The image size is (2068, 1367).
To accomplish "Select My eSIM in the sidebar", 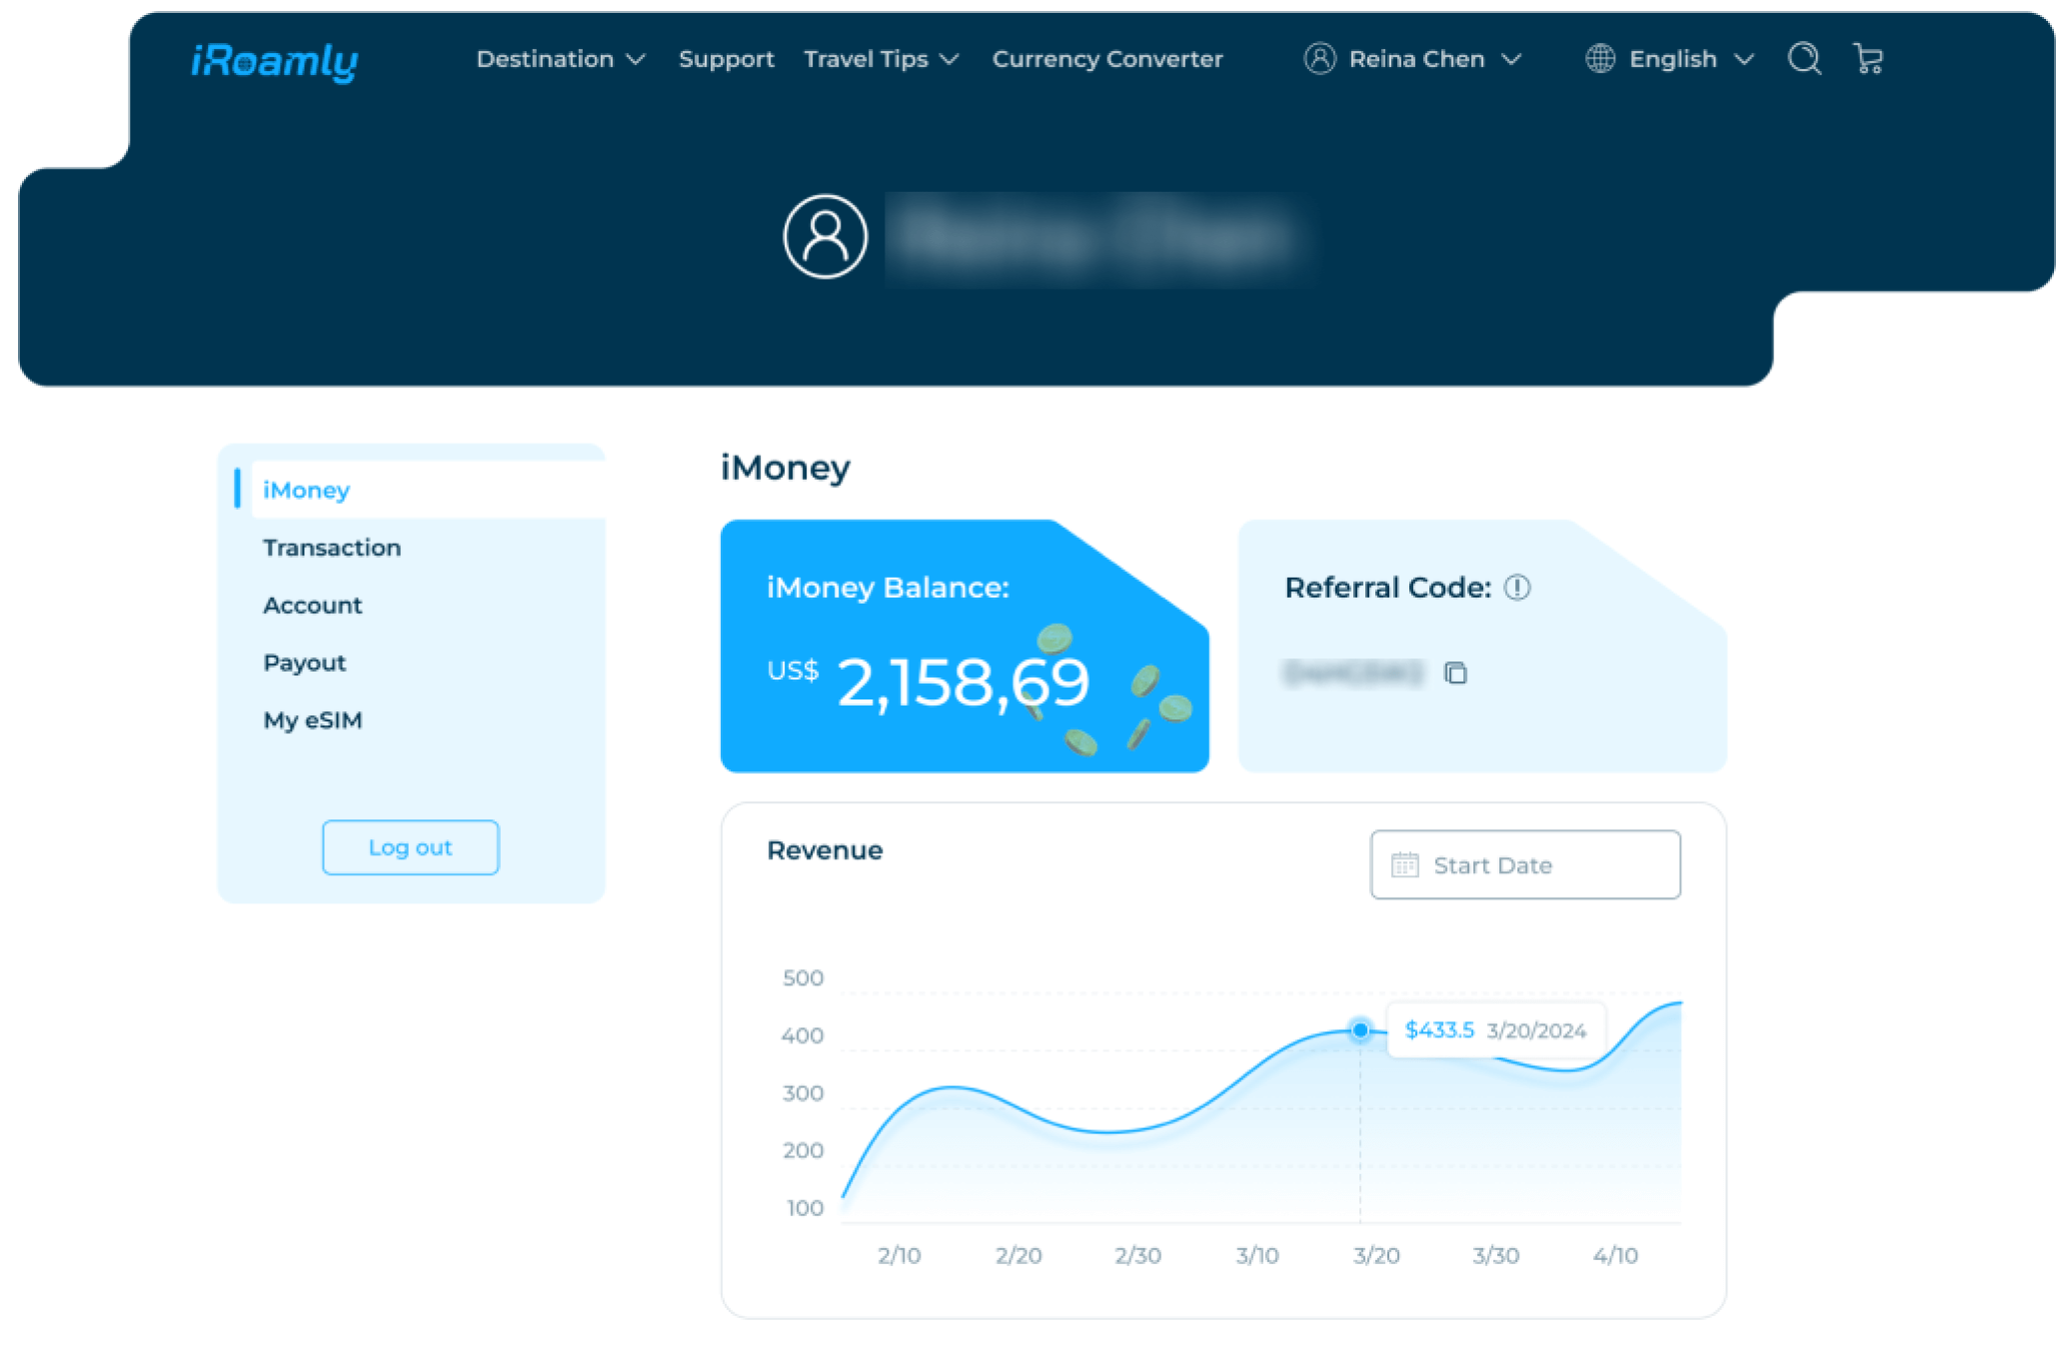I will 312,720.
